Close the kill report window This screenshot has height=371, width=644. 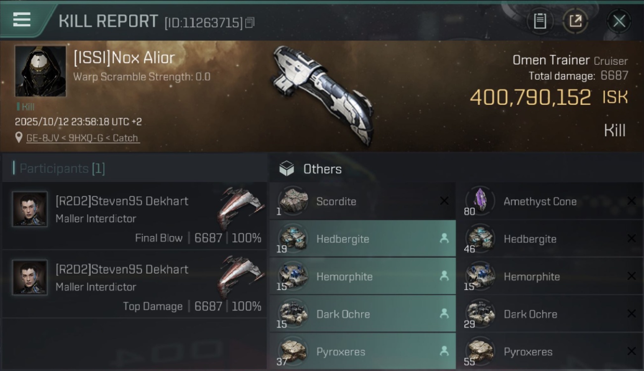click(x=619, y=21)
